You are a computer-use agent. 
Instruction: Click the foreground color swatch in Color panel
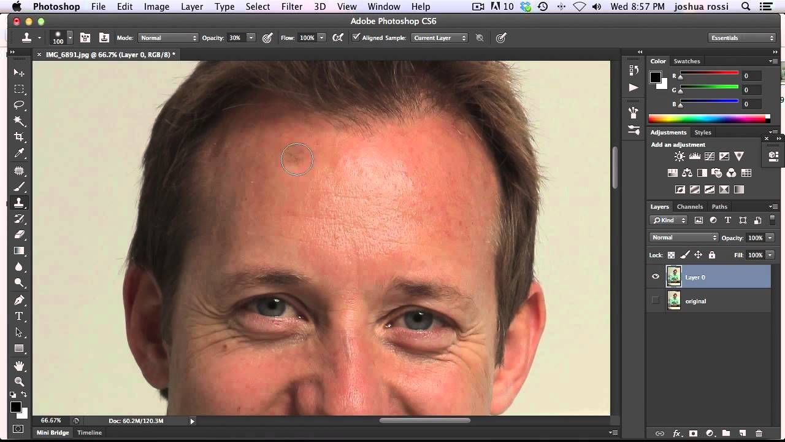click(x=655, y=77)
